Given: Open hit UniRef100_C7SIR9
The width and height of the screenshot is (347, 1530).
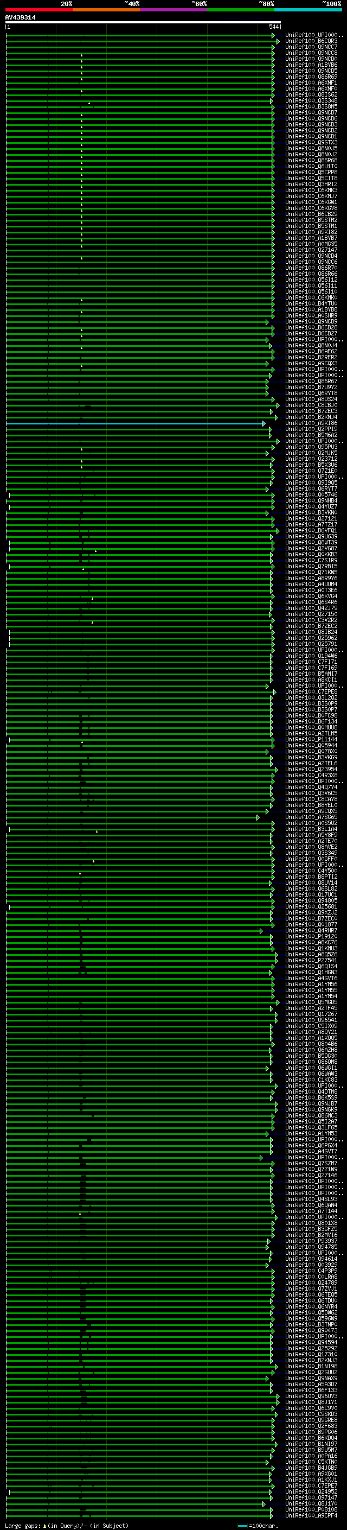Looking at the screenshot, I should (x=311, y=561).
